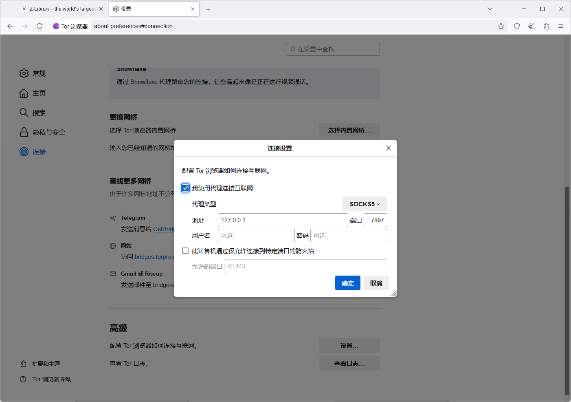Open the bridges.torproject link
The height and width of the screenshot is (402, 571).
pos(154,257)
